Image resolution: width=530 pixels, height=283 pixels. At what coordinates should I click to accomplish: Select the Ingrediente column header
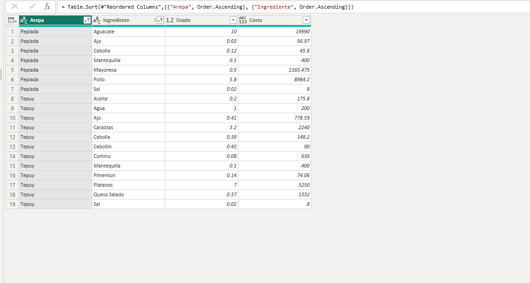128,20
